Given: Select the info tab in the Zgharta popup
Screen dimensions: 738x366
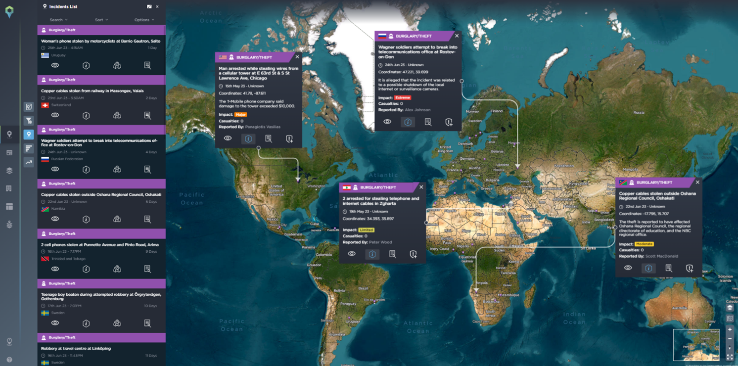Looking at the screenshot, I should (x=372, y=254).
